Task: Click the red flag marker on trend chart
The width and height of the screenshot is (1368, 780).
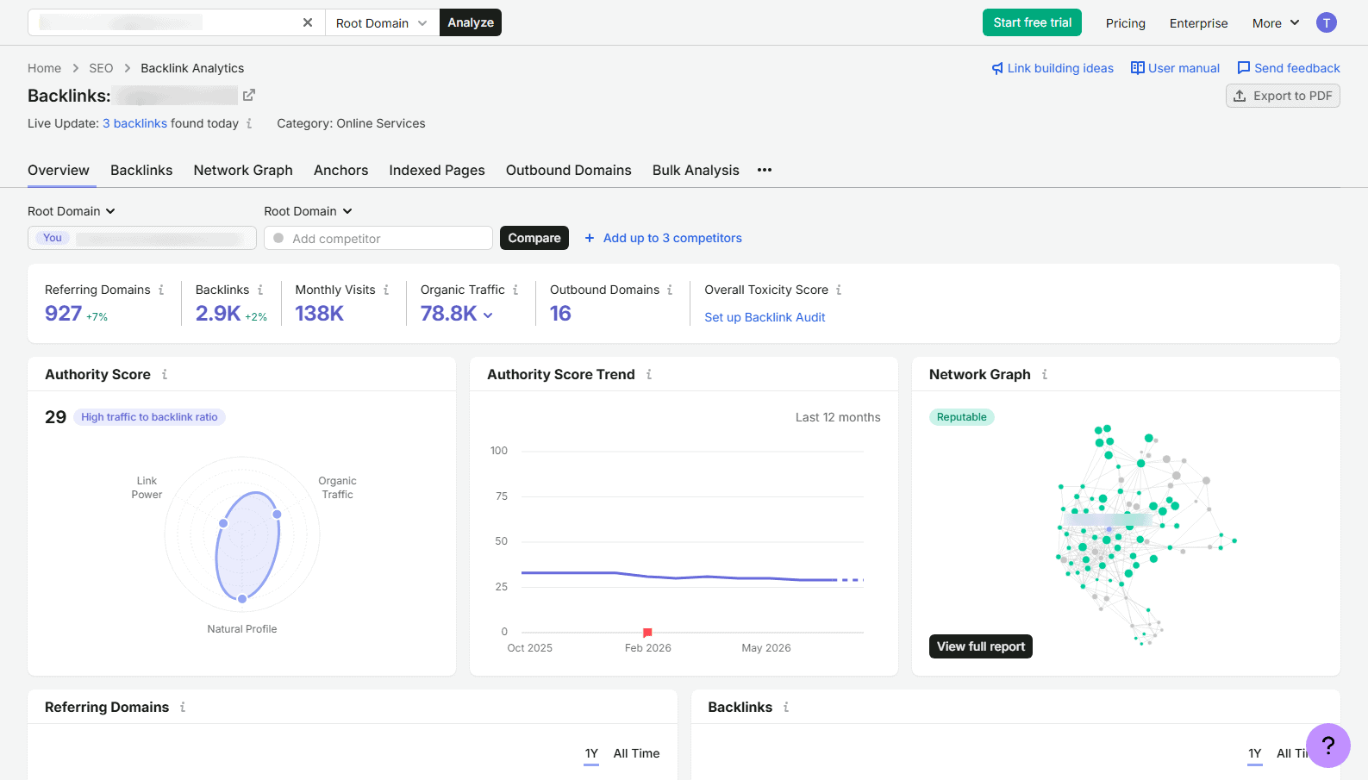Action: [647, 633]
